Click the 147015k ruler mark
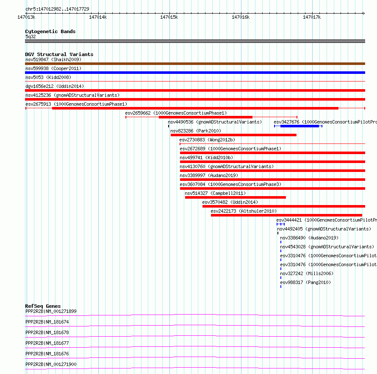Screen dimensions: 377x374 169,17
